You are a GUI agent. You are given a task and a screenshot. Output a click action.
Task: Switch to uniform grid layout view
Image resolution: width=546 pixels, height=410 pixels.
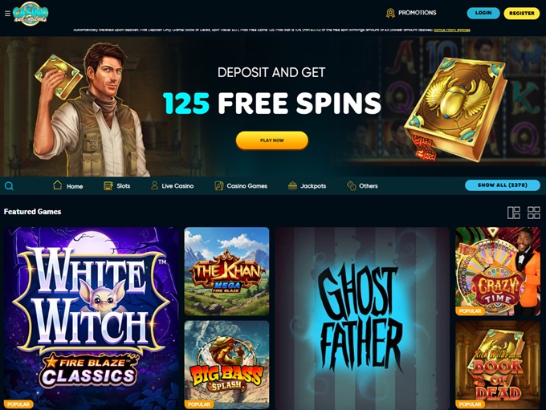[534, 213]
